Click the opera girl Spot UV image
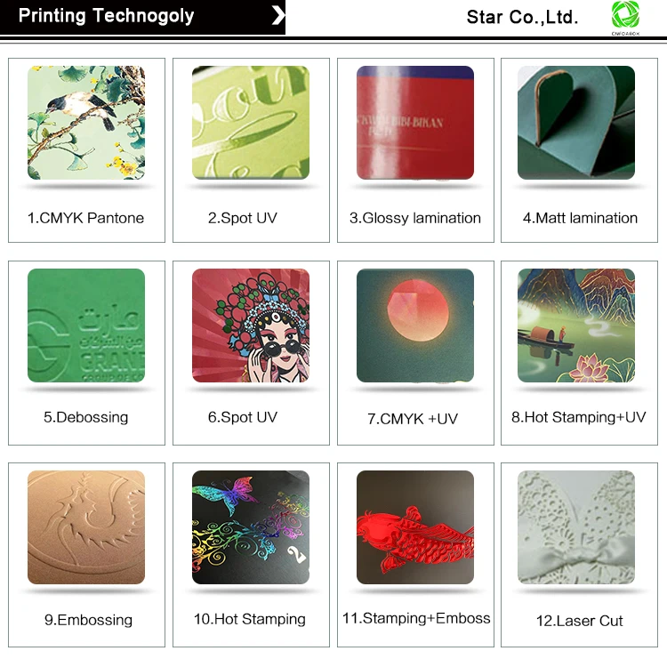The width and height of the screenshot is (667, 667). (251, 325)
